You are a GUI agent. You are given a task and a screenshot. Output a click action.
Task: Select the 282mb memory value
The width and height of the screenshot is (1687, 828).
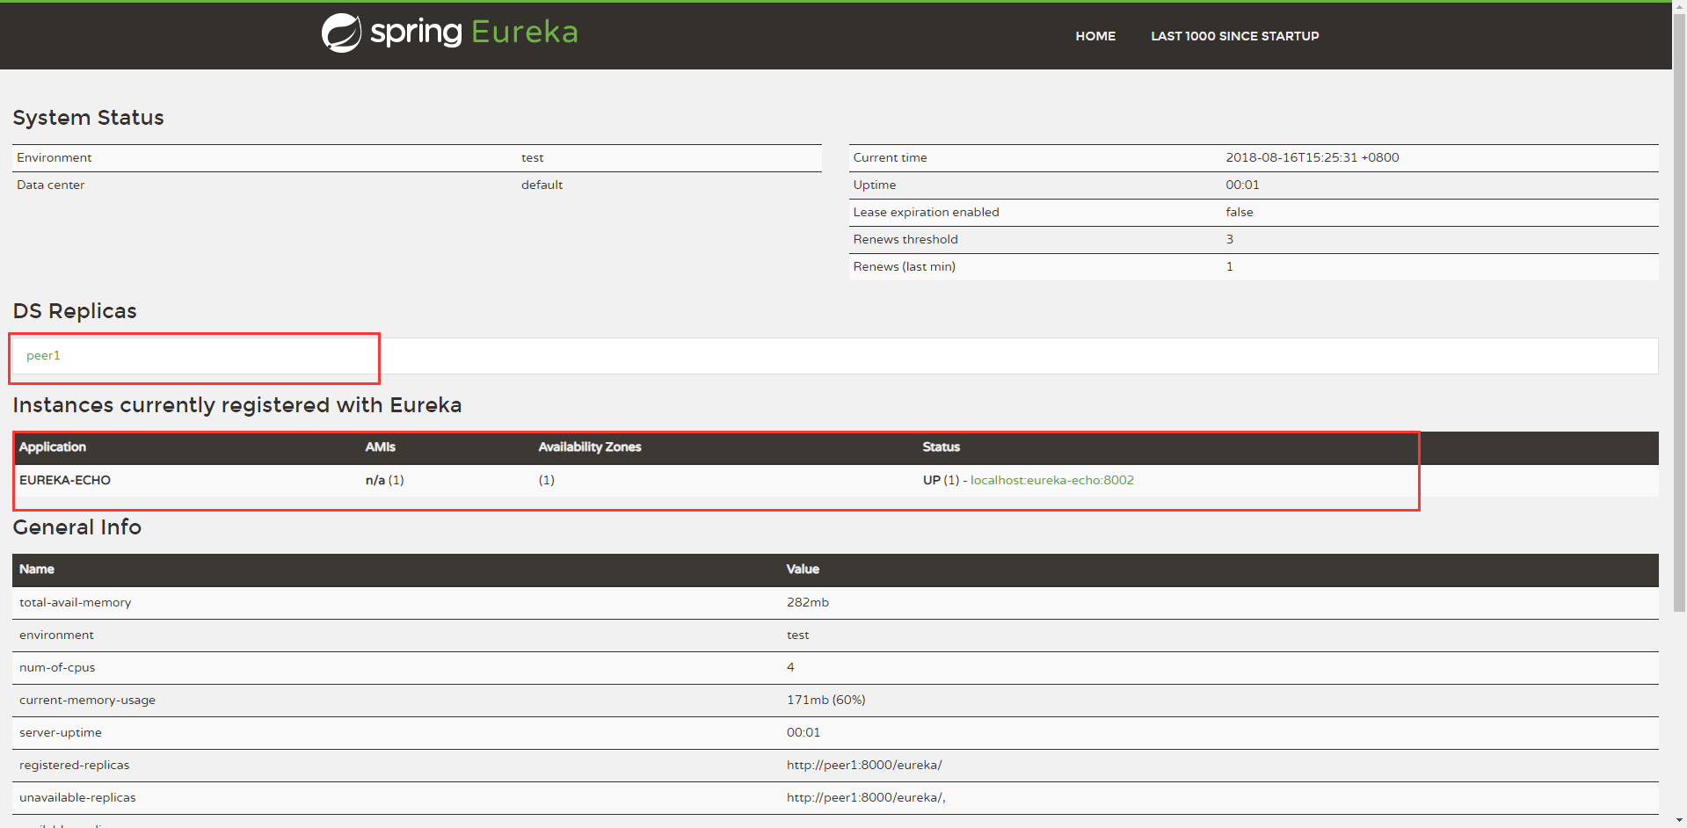808,602
